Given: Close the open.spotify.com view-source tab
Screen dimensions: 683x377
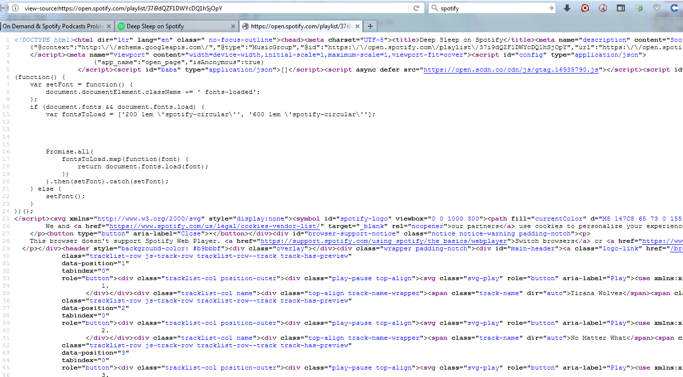Looking at the screenshot, I should (357, 26).
